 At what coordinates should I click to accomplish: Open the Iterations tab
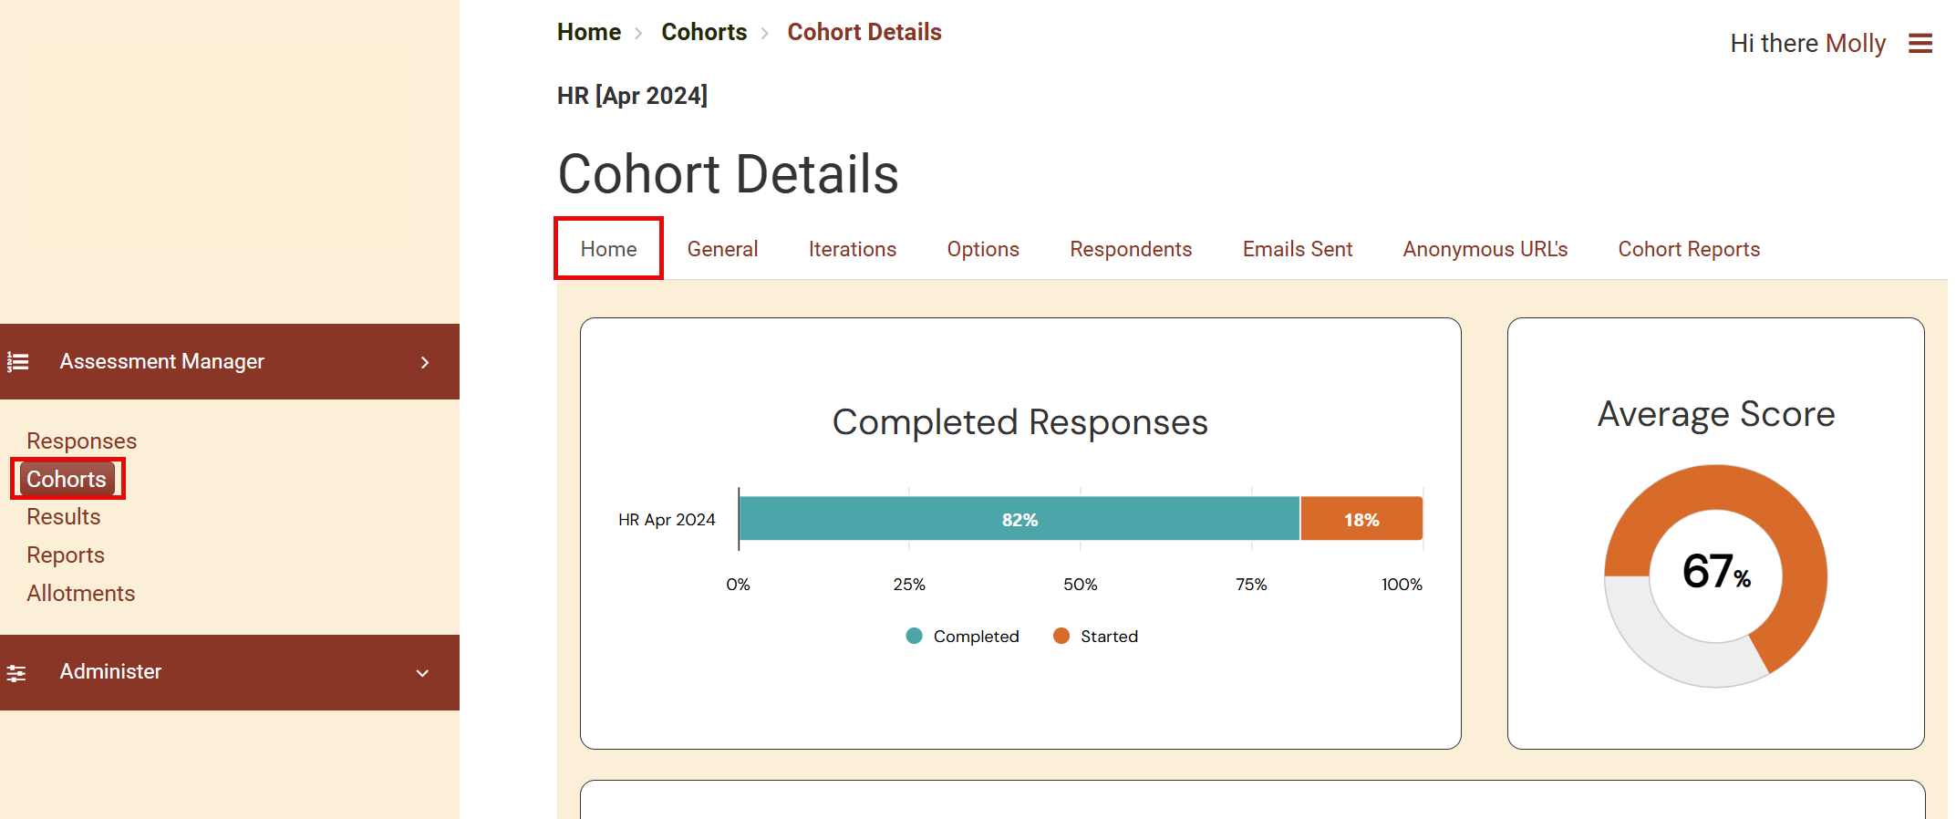(852, 249)
